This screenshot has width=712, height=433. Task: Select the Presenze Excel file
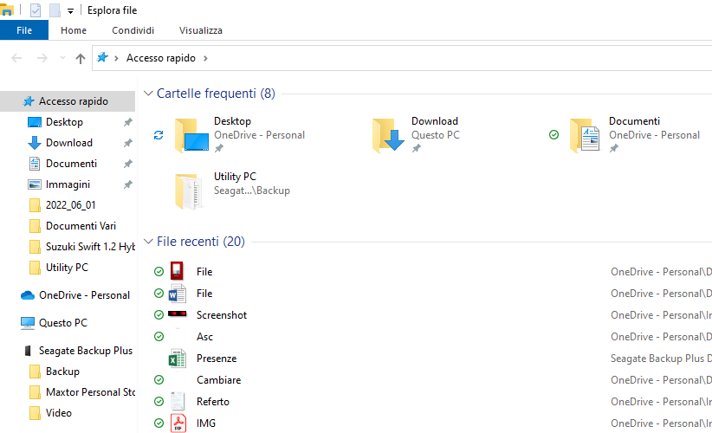[217, 359]
